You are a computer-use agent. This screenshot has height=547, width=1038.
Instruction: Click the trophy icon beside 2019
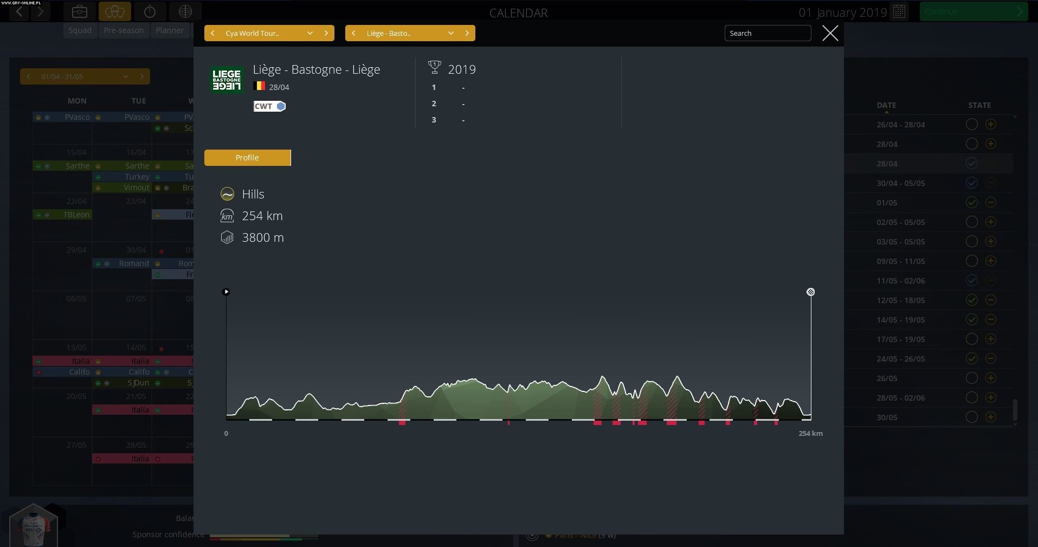coord(435,67)
